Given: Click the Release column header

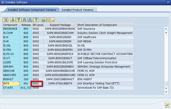Looking at the screenshot, I should (26, 25).
